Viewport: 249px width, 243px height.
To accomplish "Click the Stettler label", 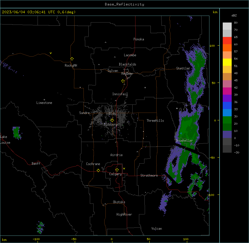I will click(183, 68).
